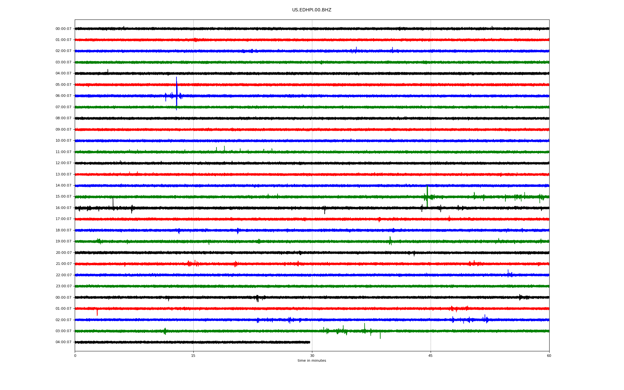This screenshot has height=390, width=624.
Task: Click the 09:00:07 trace time label
Action: pos(63,130)
